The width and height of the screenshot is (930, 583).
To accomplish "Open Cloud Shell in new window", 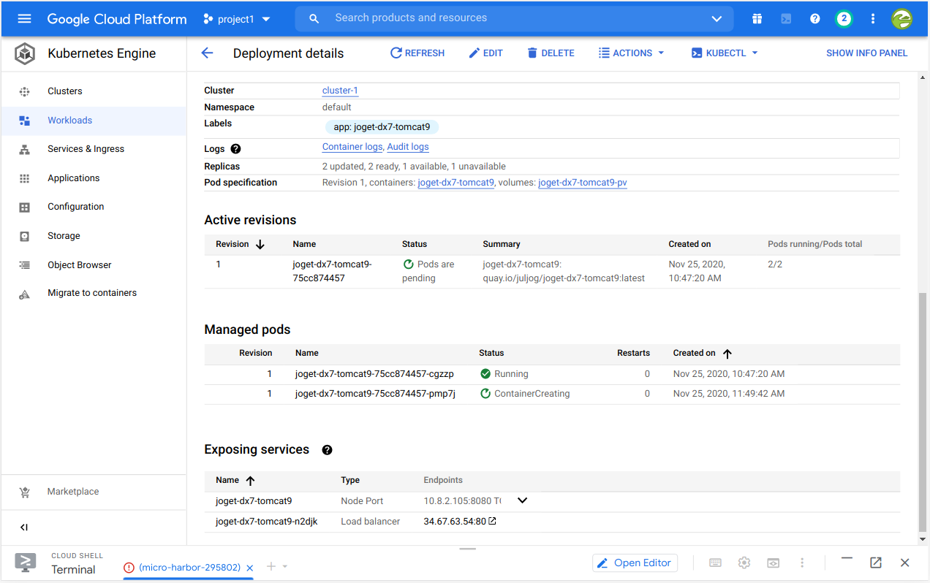I will [875, 563].
